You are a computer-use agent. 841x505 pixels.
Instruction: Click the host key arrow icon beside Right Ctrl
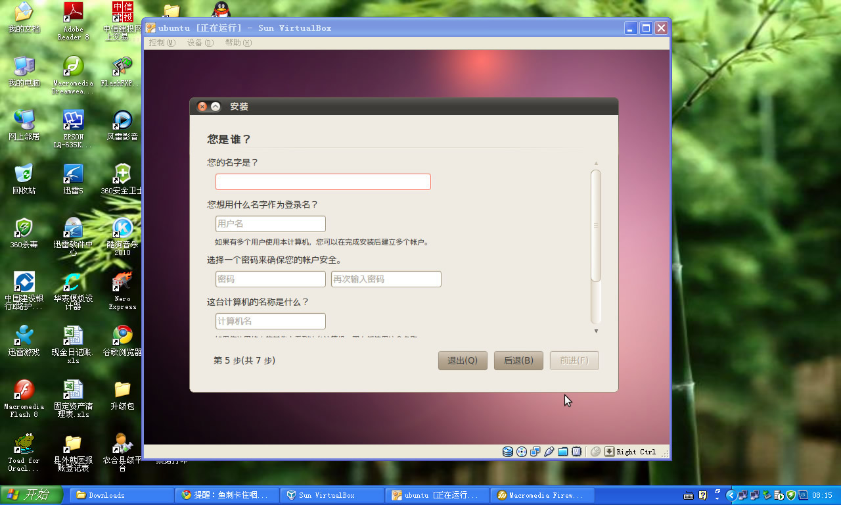click(x=609, y=452)
